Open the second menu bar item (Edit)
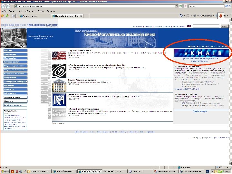This screenshot has height=174, width=232. point(12,11)
